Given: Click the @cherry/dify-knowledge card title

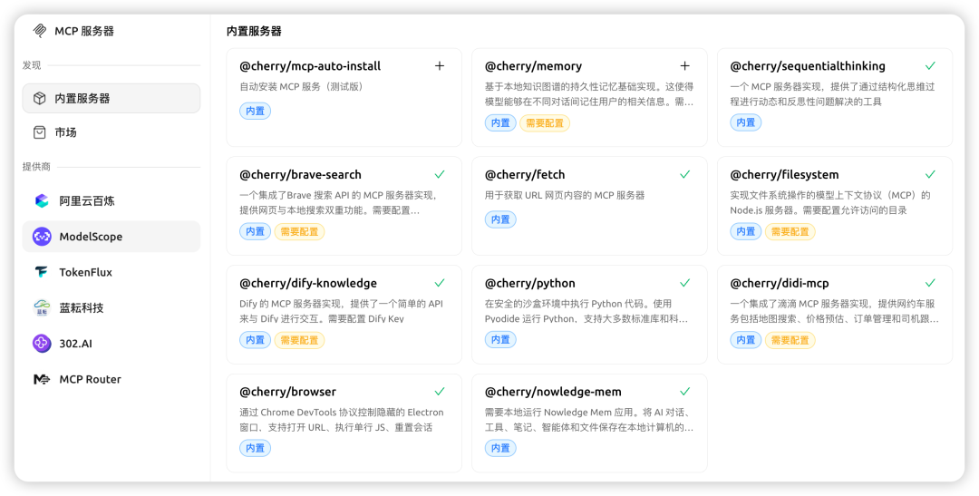Looking at the screenshot, I should point(308,283).
